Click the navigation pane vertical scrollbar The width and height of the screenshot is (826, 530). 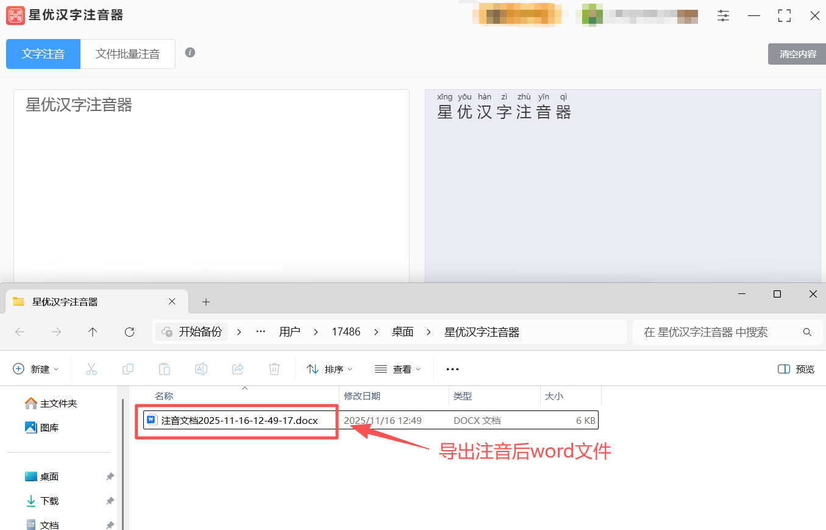[123, 464]
